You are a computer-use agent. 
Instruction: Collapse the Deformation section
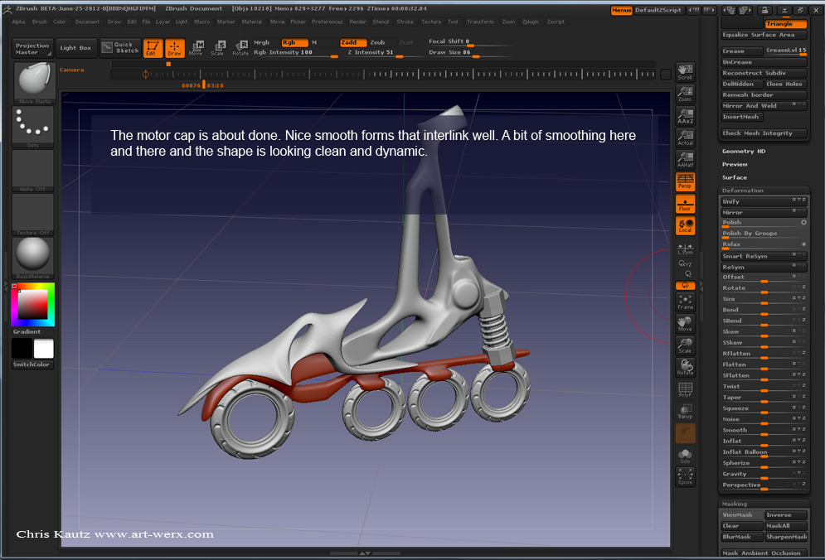[742, 191]
